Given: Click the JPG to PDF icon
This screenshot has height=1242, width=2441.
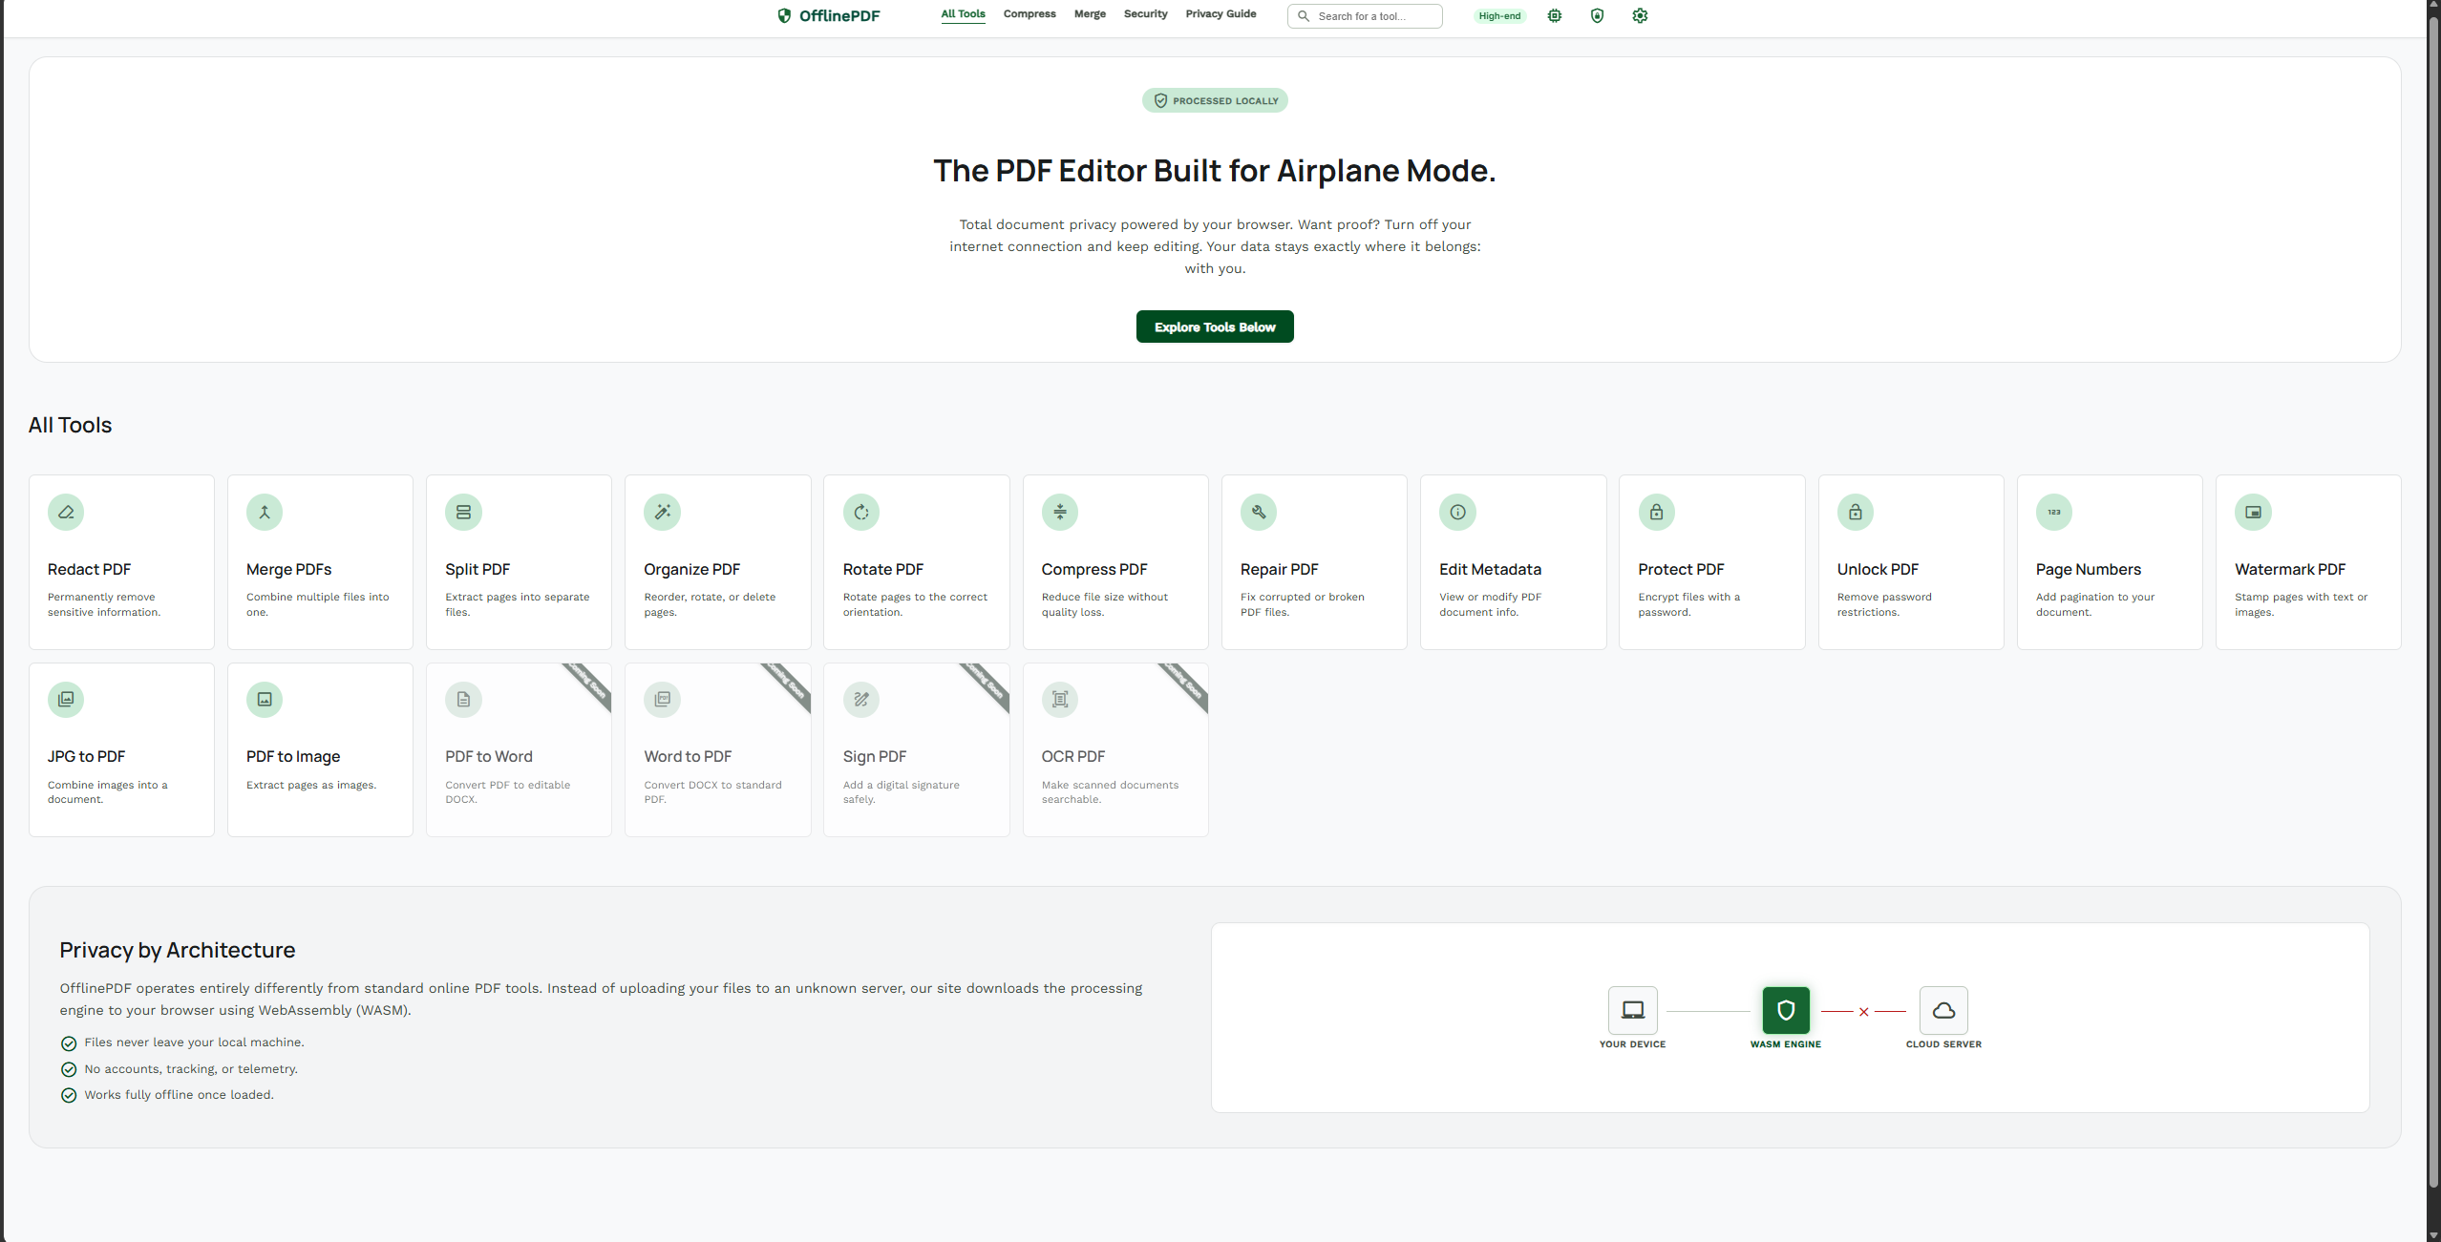Looking at the screenshot, I should 66,700.
